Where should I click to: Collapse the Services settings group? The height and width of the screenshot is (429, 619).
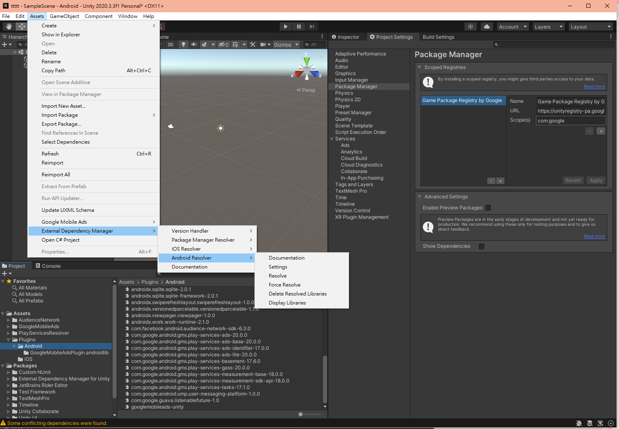[332, 139]
